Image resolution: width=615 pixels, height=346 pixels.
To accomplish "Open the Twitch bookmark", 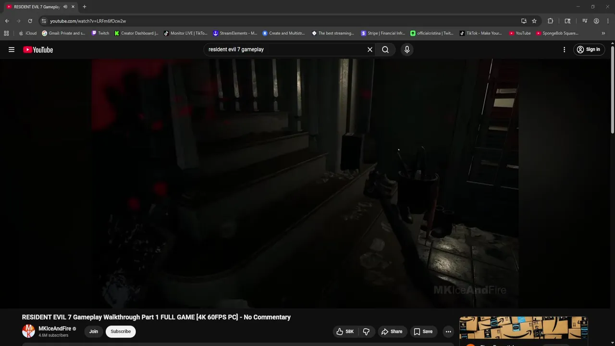I will click(100, 33).
